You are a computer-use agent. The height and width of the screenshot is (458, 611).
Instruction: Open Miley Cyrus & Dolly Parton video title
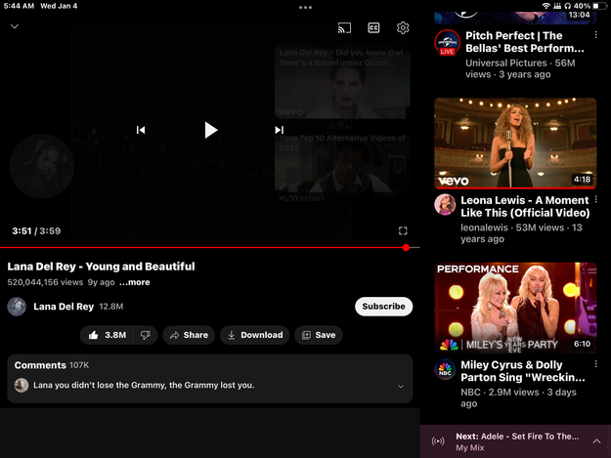pyautogui.click(x=523, y=371)
